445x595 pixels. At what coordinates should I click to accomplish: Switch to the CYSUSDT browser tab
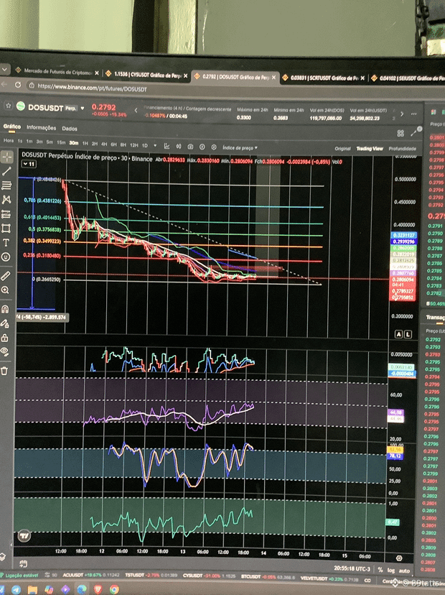coord(148,75)
